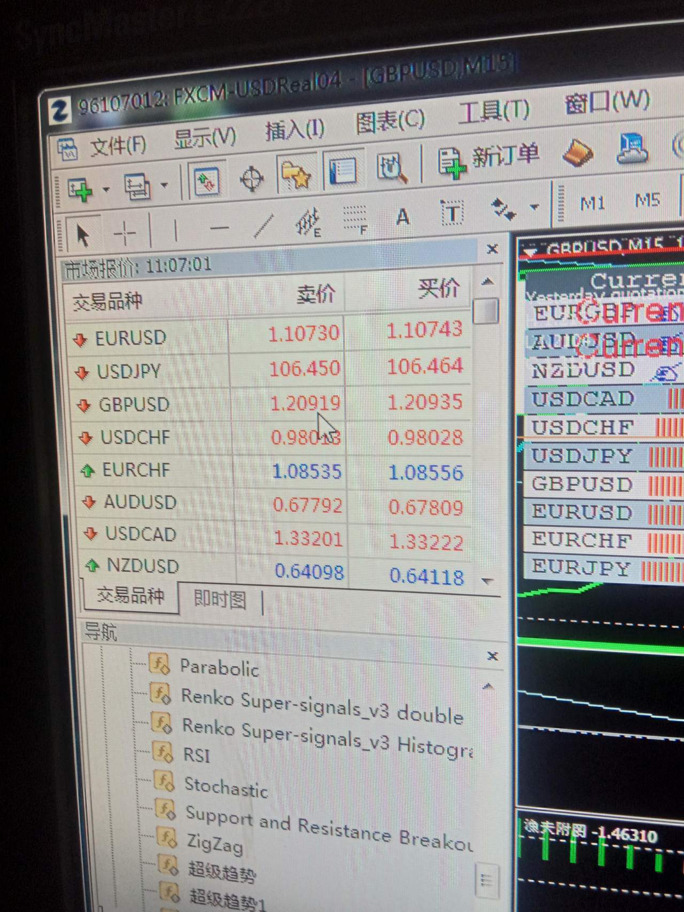This screenshot has height=912, width=684.
Task: Open the 窗口(W) menu
Action: point(608,102)
